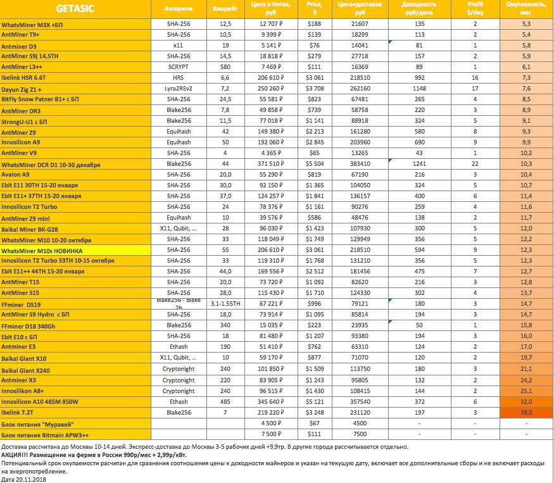Select the WhatsMiner M3X +БП row name
The height and width of the screenshot is (483, 554).
[75, 25]
